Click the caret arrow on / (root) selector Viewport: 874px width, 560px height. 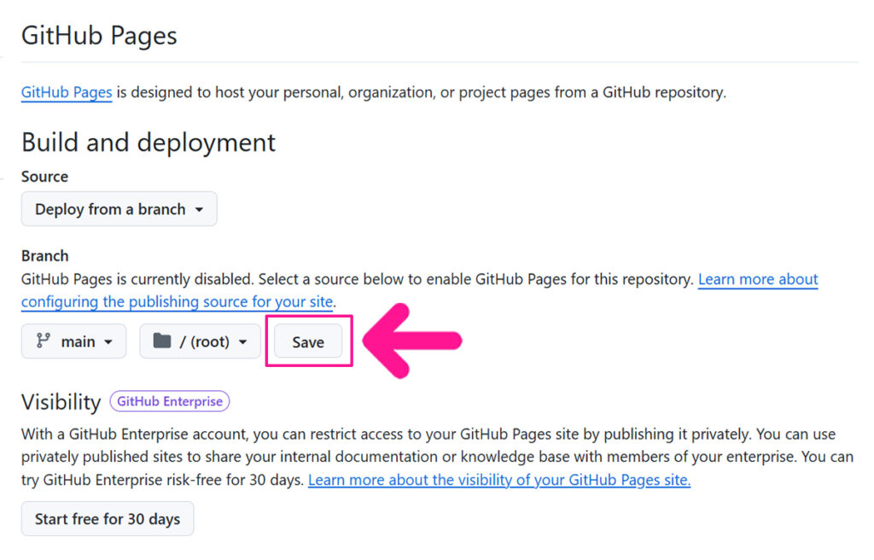pyautogui.click(x=243, y=342)
